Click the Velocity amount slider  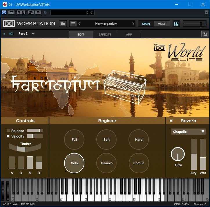(x=35, y=136)
